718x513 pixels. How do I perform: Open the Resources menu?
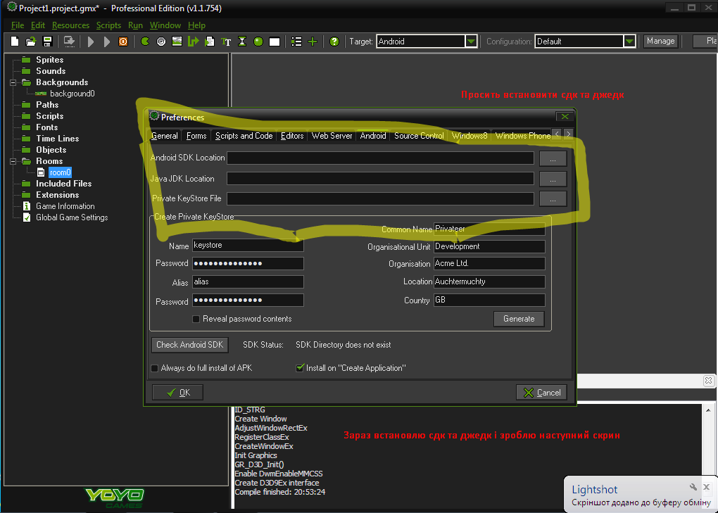70,25
